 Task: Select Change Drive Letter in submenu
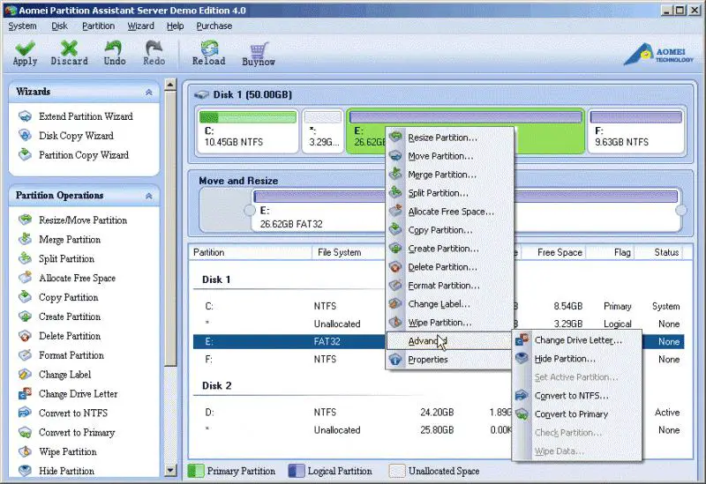[x=577, y=340]
